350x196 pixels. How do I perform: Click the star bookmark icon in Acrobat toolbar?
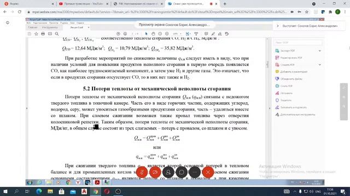[36, 34]
